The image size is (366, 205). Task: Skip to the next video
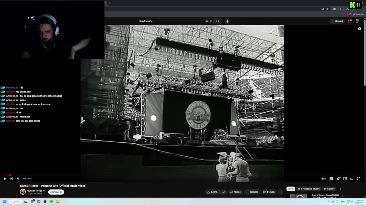coord(11,179)
